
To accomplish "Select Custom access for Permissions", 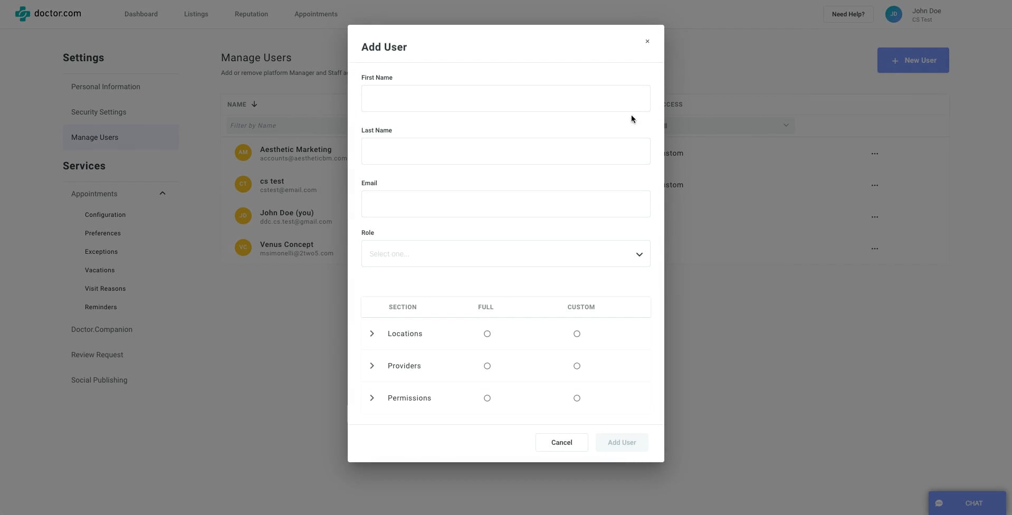I will point(577,398).
